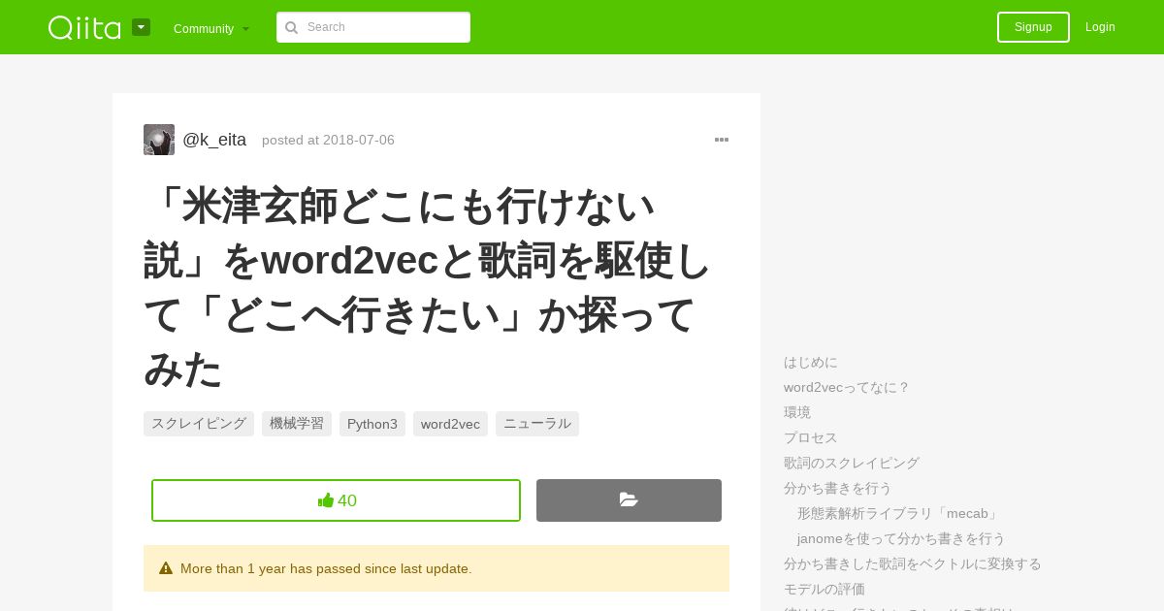Select the 機械学習 tag
The height and width of the screenshot is (611, 1164).
(x=297, y=424)
